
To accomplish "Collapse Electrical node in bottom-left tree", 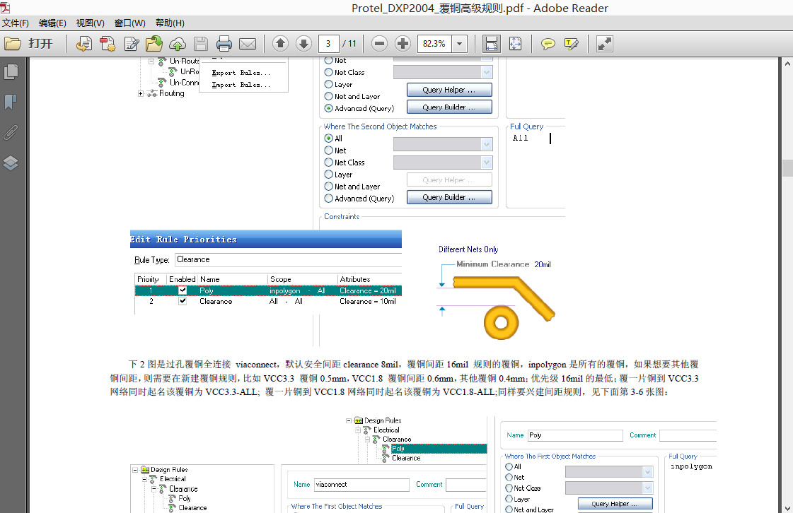I will click(144, 479).
